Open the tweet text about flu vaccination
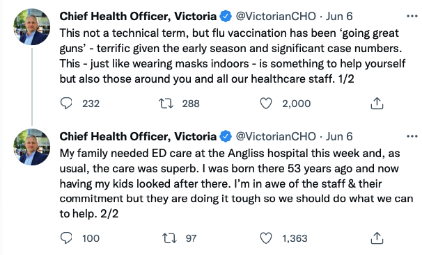Image resolution: width=422 pixels, height=255 pixels. pyautogui.click(x=233, y=56)
